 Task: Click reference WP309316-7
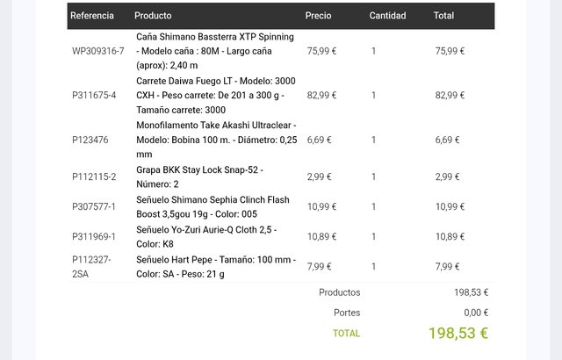point(98,51)
